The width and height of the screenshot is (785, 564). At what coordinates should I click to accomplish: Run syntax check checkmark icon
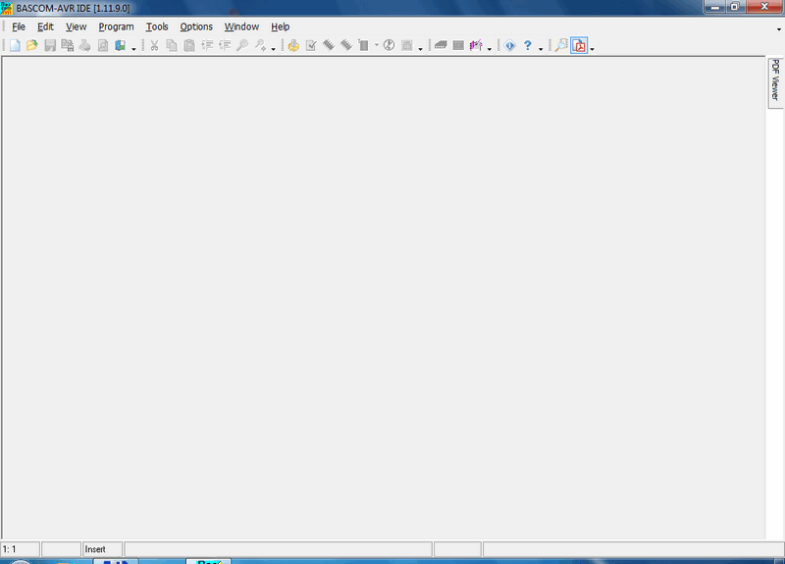click(x=311, y=45)
